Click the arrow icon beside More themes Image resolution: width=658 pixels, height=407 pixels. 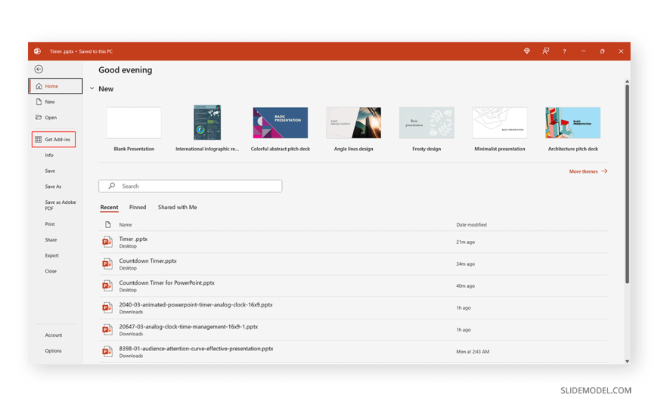[x=604, y=171]
